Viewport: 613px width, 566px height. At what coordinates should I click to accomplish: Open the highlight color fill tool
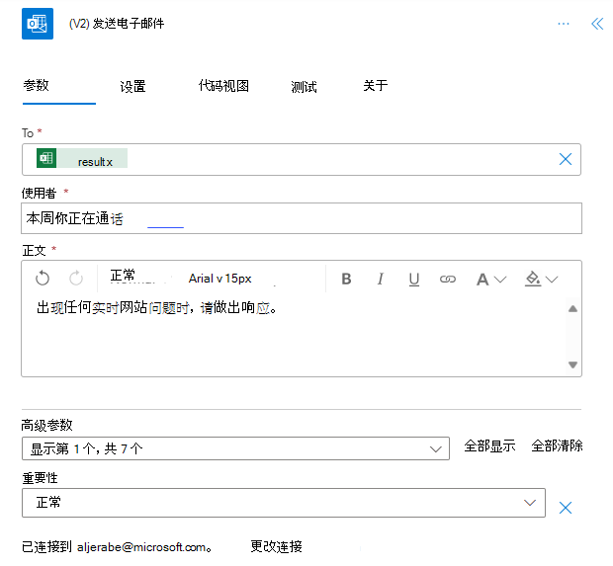tap(540, 280)
